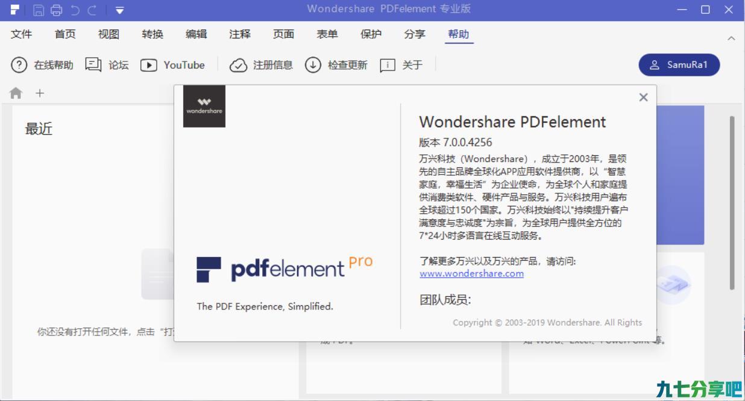745x401 pixels.
Task: Click the Copyright 2003-2019 Wondershare text
Action: 547,323
